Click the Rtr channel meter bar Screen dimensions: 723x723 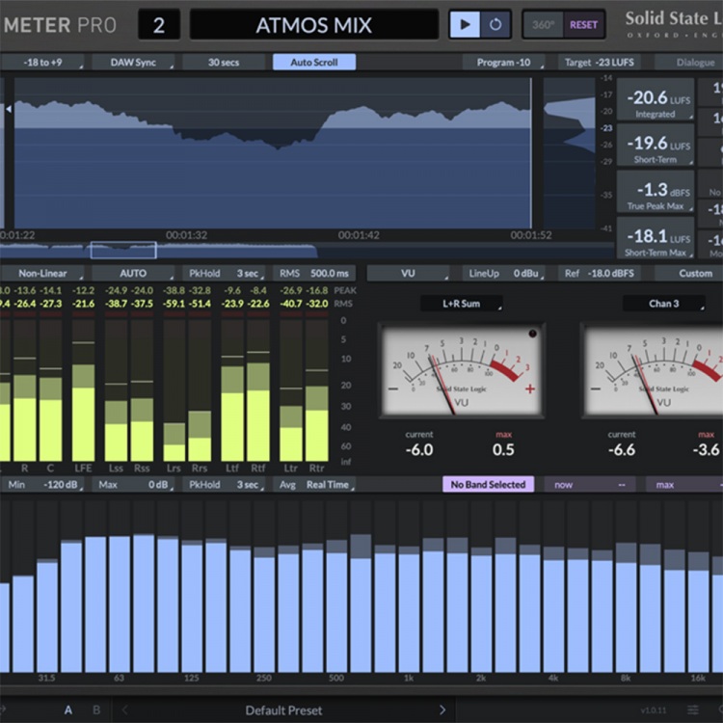(317, 390)
